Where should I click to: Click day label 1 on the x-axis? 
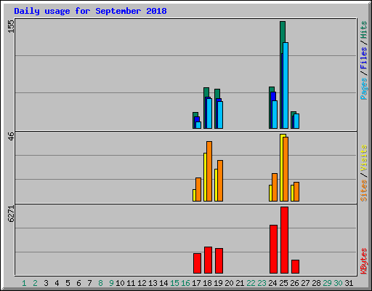point(24,283)
